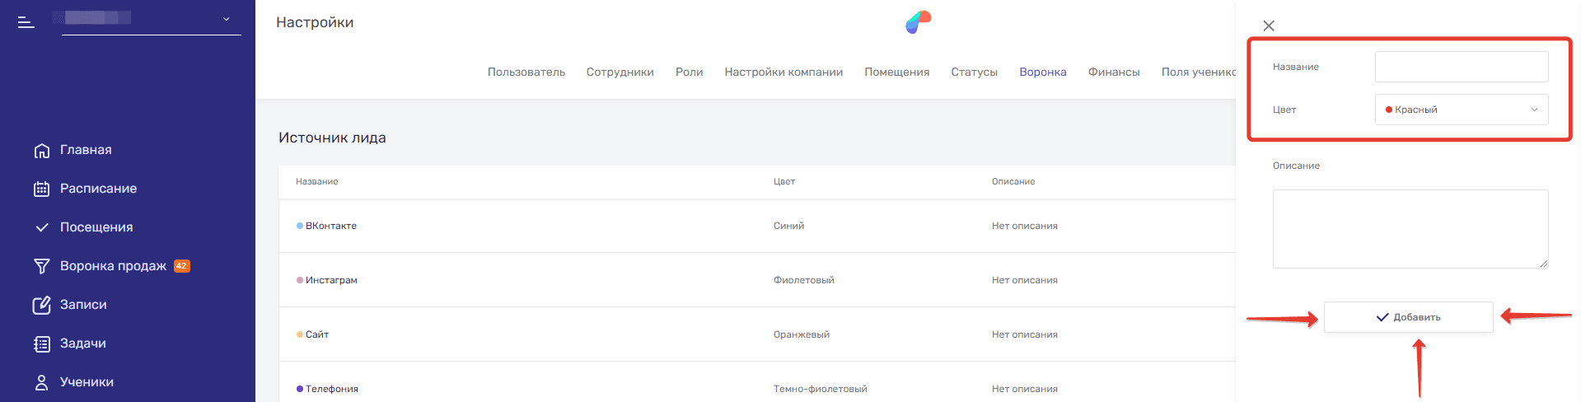
Task: Click the hamburger menu collapse icon
Action: click(x=26, y=22)
